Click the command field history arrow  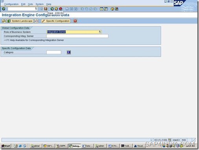[36, 9]
